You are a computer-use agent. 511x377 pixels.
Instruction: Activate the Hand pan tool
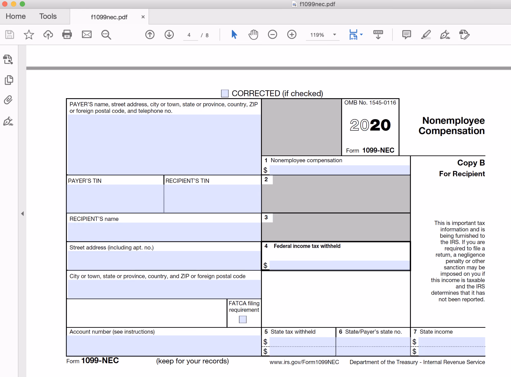tap(253, 34)
